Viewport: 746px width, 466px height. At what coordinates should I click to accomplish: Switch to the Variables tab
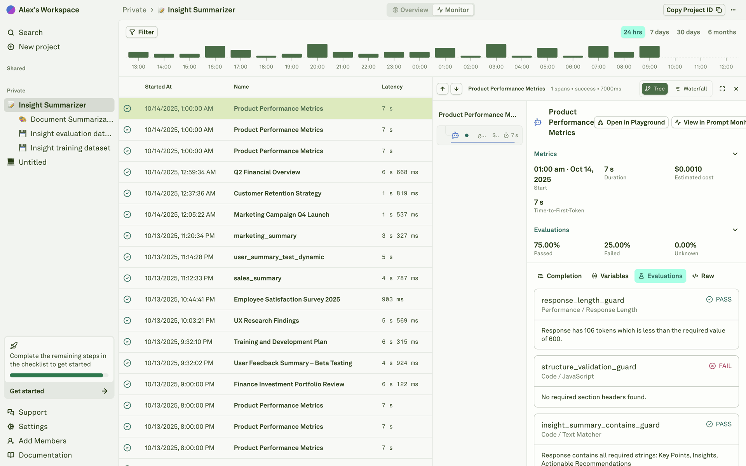click(610, 276)
